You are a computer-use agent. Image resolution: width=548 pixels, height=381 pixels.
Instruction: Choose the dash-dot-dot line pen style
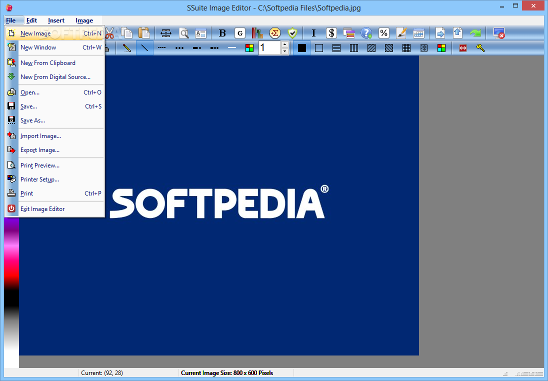214,48
